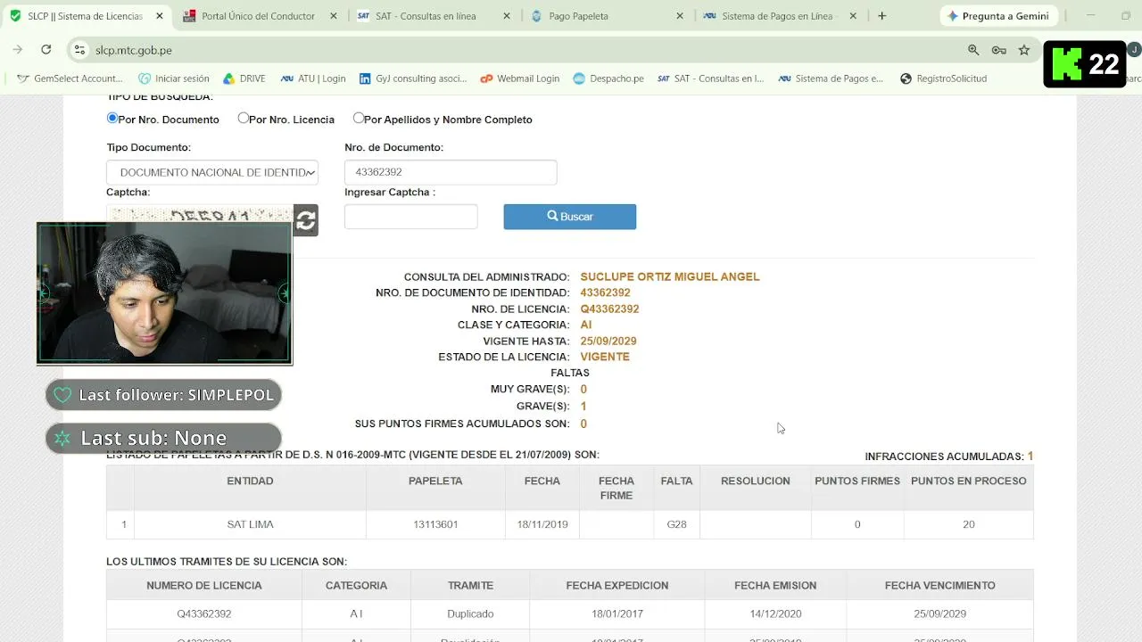Click the zoom magnifier icon in address bar
Viewport: 1142px width, 642px height.
973,50
